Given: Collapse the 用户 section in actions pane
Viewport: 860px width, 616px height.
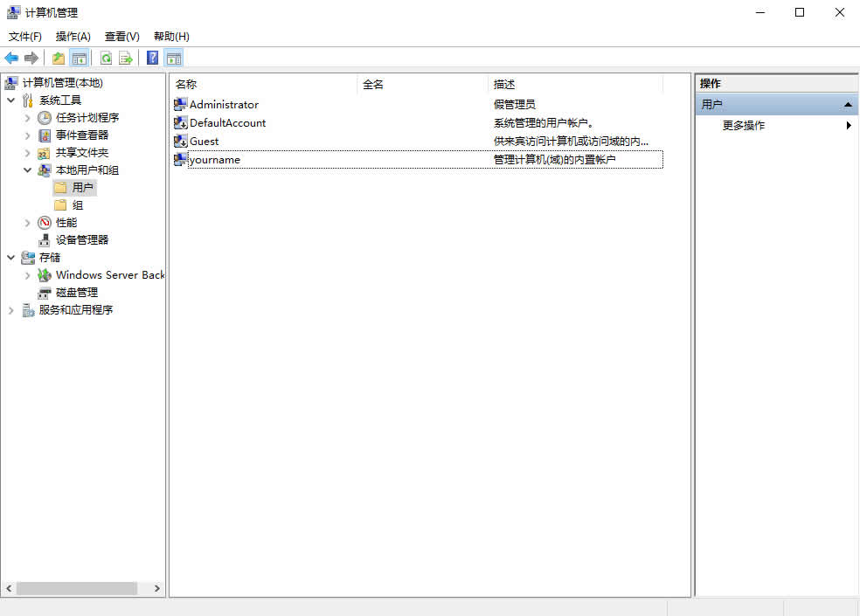Looking at the screenshot, I should [x=847, y=105].
